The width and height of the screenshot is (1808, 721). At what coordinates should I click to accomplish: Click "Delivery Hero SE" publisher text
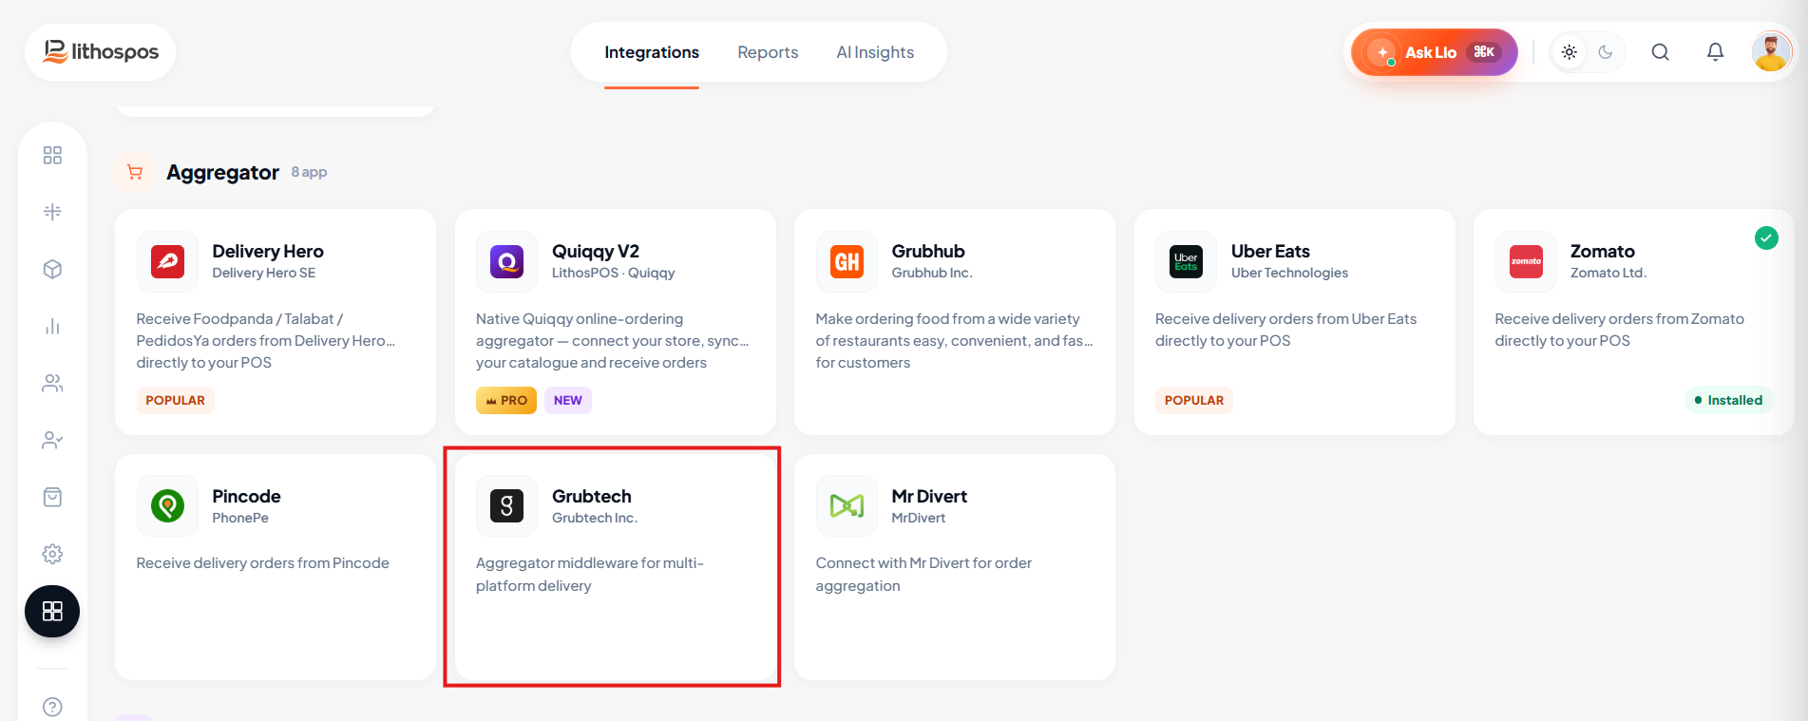[264, 273]
